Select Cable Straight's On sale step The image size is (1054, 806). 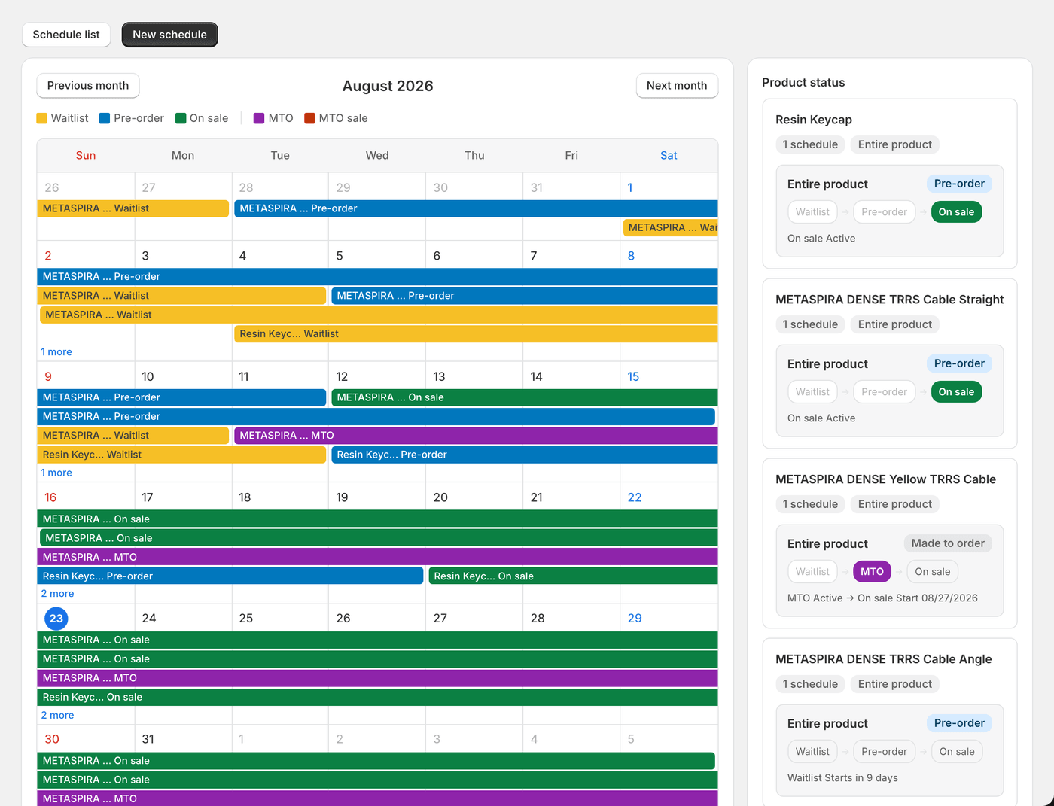point(956,392)
